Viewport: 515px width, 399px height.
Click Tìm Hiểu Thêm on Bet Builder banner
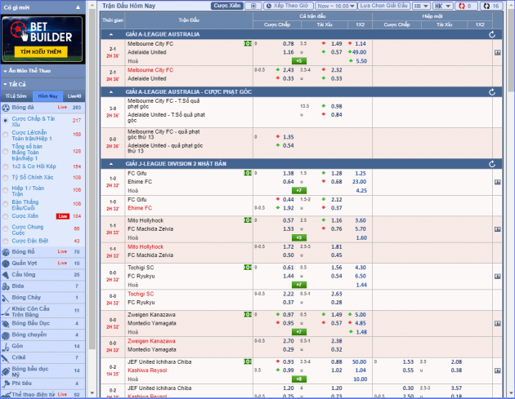(x=41, y=51)
